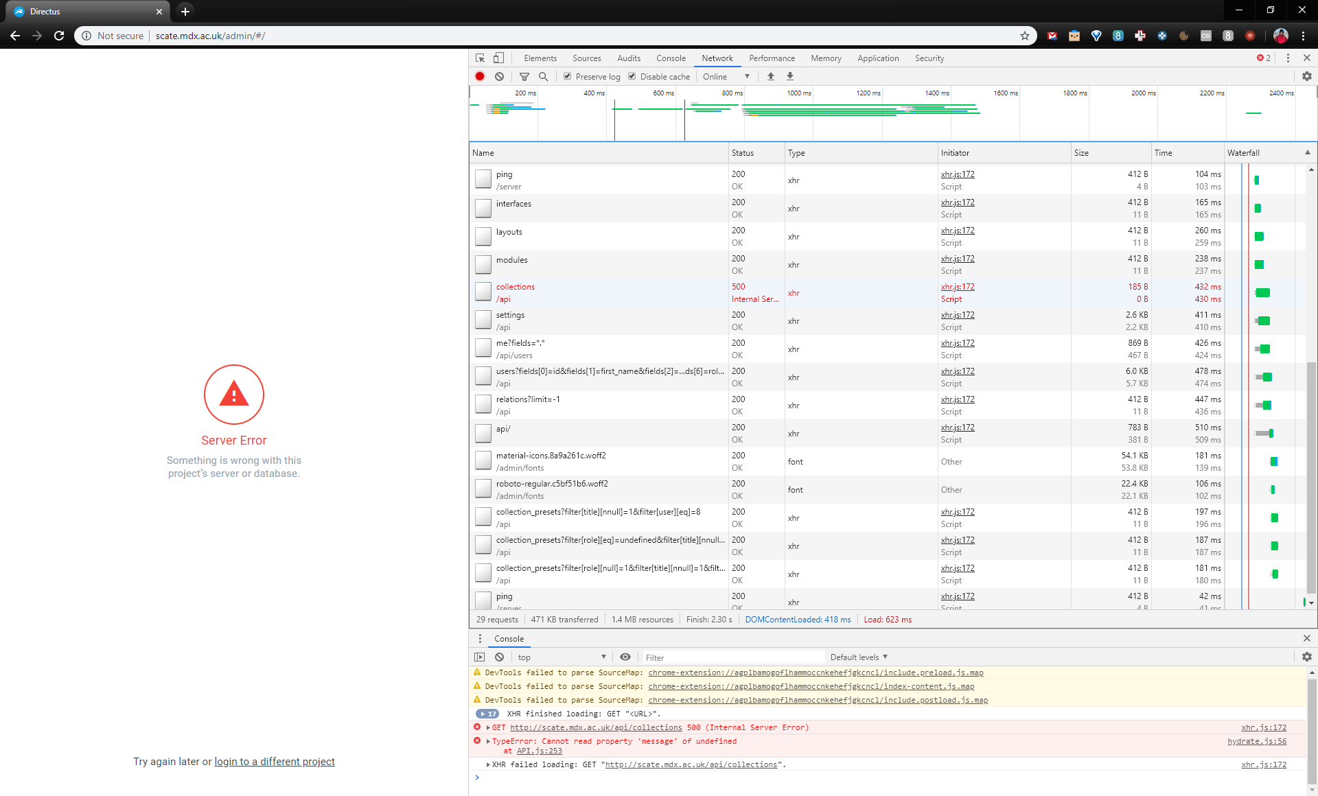Switch to the Elements tab

(x=540, y=58)
